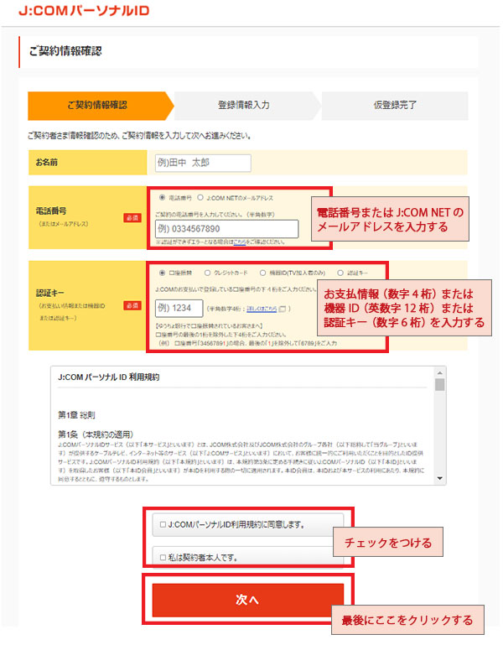Image resolution: width=503 pixels, height=645 pixels.
Task: Click the 必須 badge in 認証キー row
Action: 132,305
